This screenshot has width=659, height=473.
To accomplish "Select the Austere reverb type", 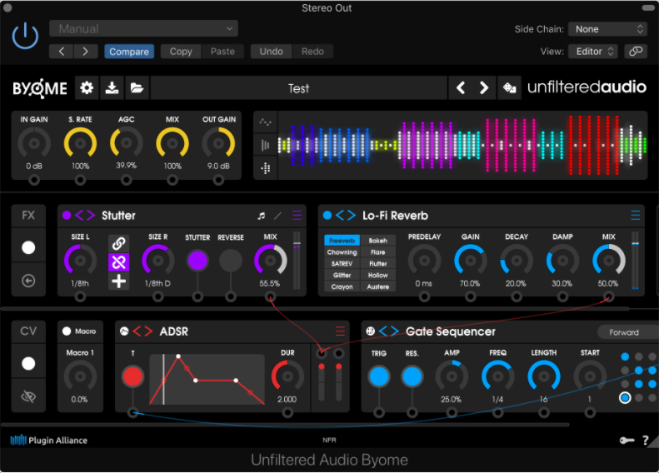I will (378, 286).
